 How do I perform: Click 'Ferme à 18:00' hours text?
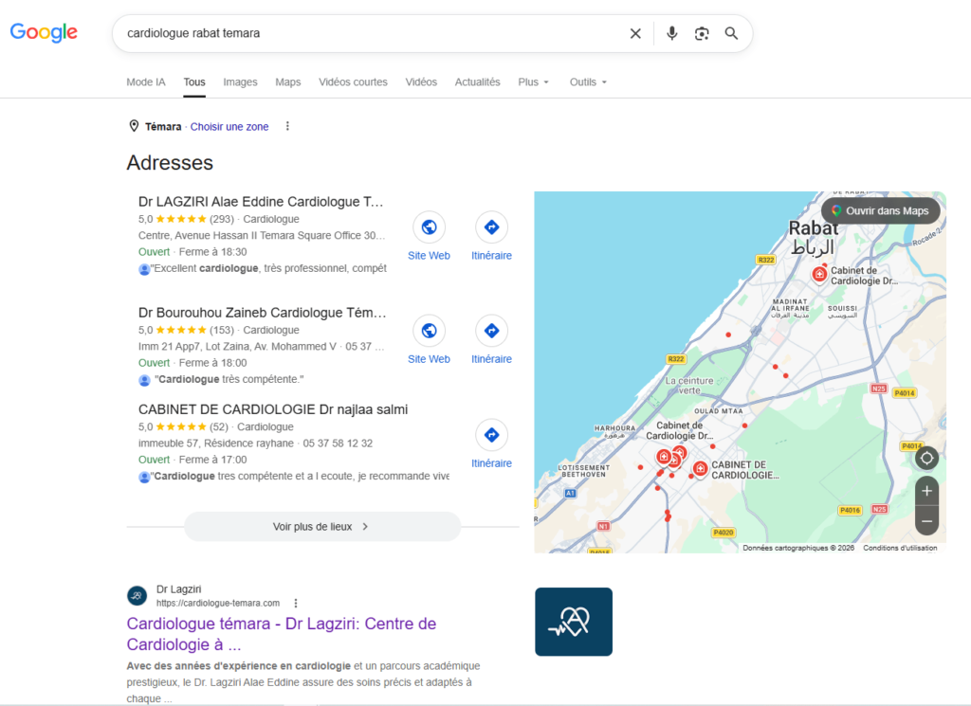tap(213, 363)
